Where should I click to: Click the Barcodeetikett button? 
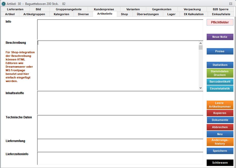pos(220,82)
